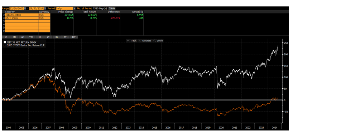Open calendar icon for end date 09/30/2024

click(x=45, y=8)
